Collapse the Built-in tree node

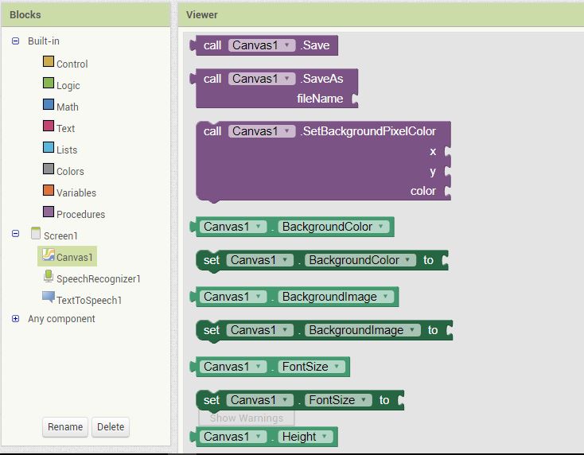click(15, 41)
